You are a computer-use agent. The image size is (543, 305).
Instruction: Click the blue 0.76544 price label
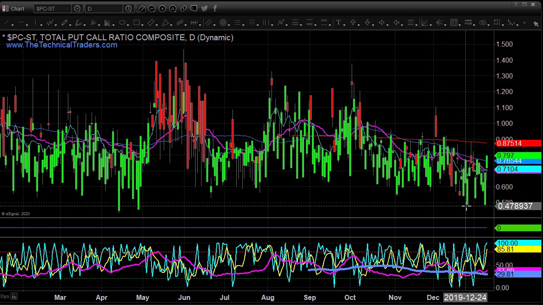[x=518, y=161]
